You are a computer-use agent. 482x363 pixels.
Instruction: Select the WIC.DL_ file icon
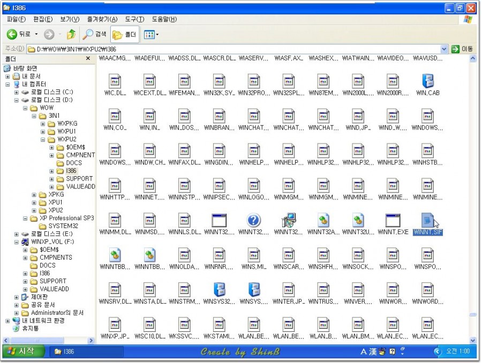pos(115,81)
